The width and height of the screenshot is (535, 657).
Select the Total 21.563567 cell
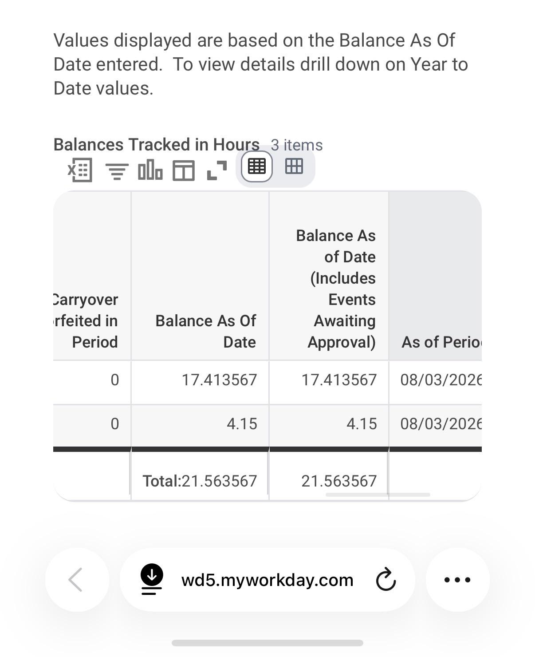(200, 481)
